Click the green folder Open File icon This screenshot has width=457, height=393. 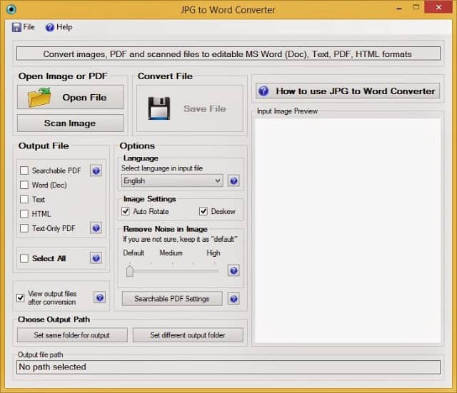point(39,97)
